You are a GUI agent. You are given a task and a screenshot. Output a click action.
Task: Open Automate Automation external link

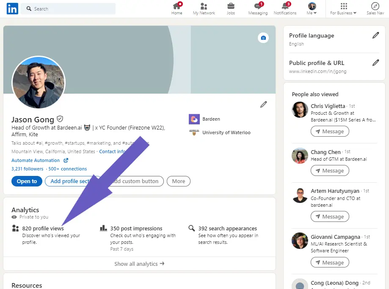click(40, 160)
